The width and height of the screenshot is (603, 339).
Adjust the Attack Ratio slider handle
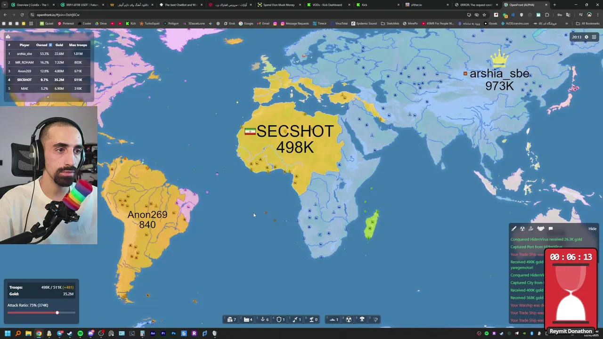pos(57,313)
